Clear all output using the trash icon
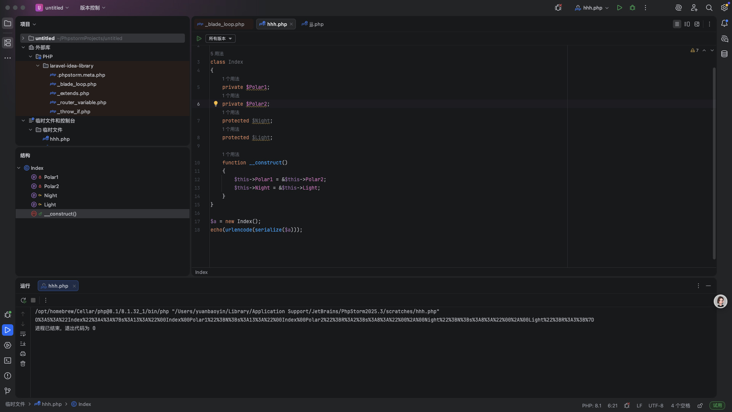Viewport: 732px width, 412px height. click(23, 364)
